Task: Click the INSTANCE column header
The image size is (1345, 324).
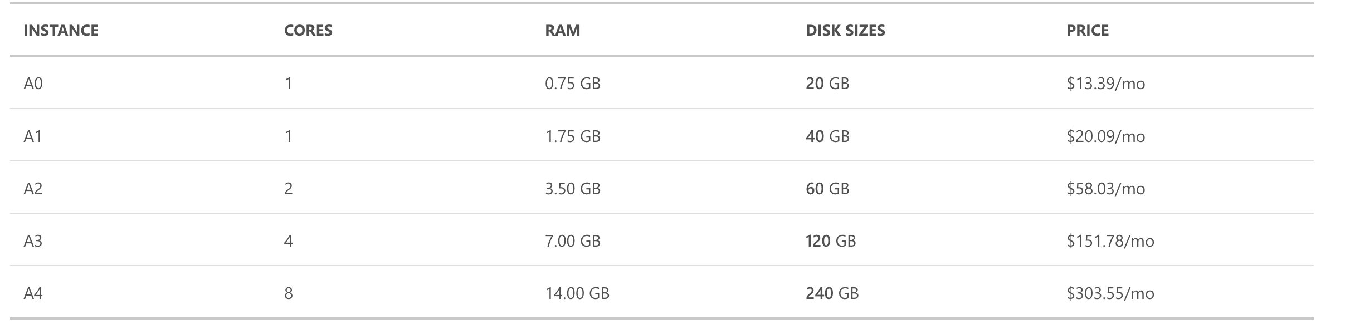Action: tap(61, 30)
